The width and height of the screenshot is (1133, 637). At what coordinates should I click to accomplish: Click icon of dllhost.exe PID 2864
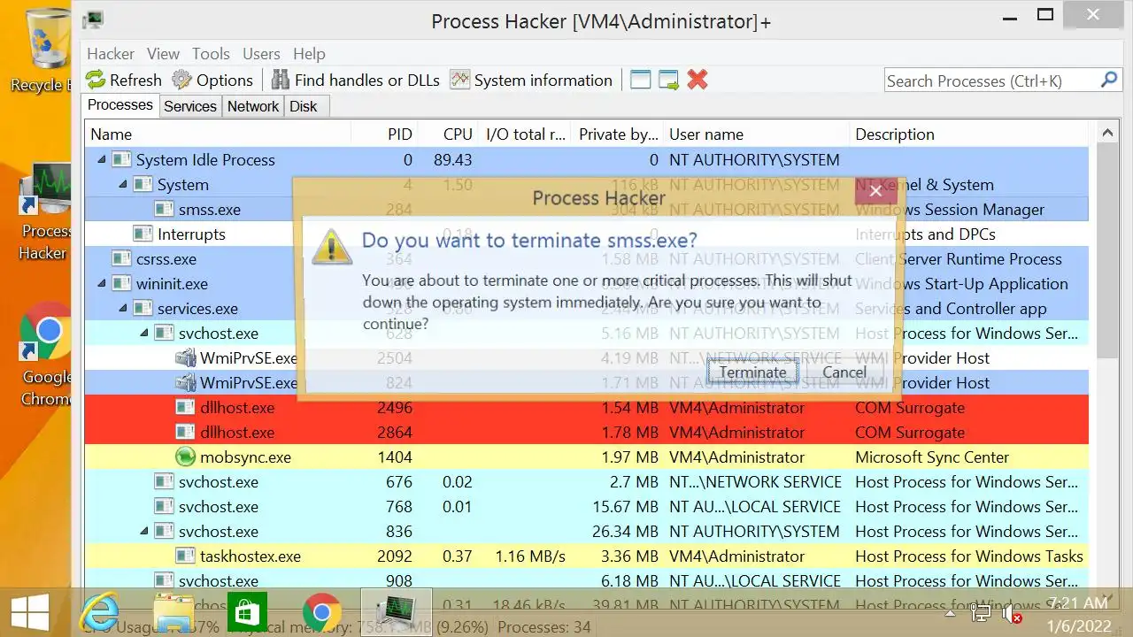tap(185, 433)
